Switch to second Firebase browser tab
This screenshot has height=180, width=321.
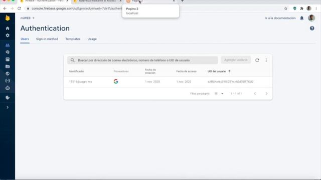(x=97, y=1)
